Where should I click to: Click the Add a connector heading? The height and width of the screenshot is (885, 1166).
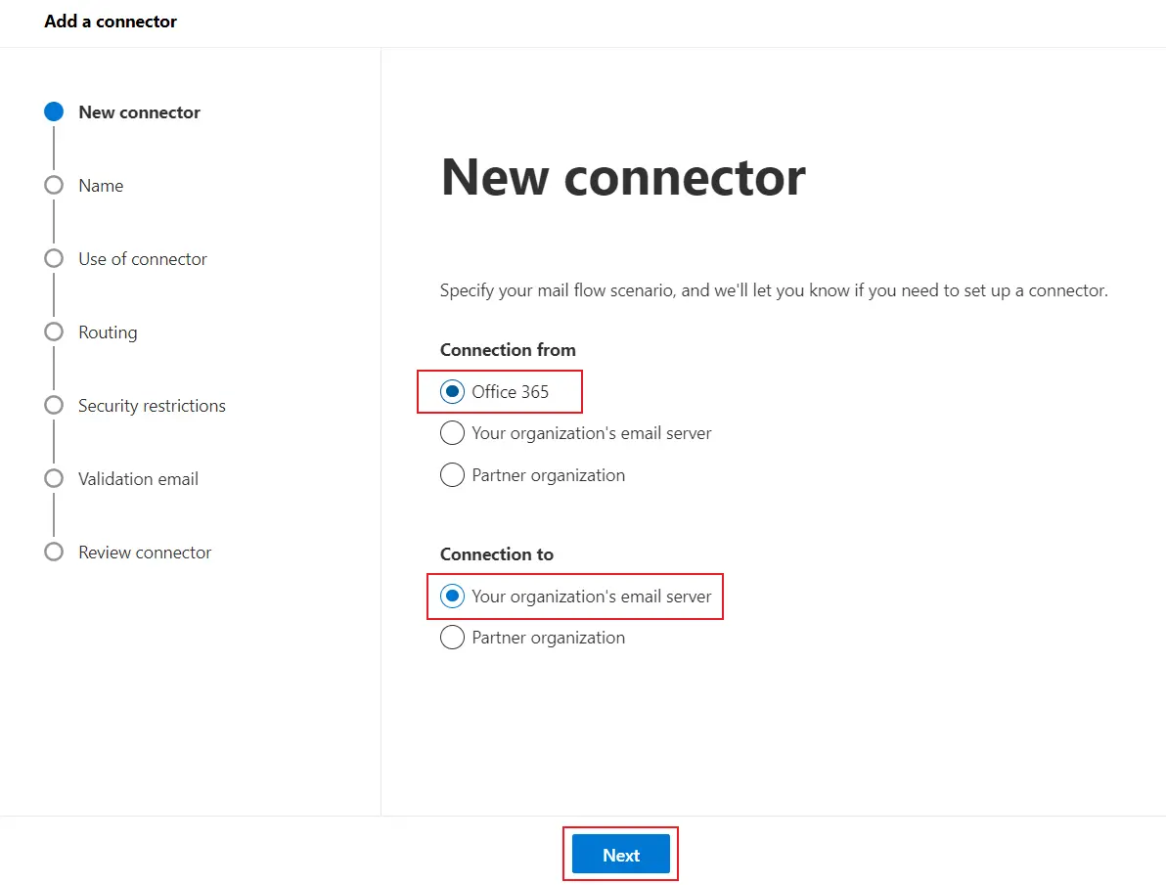(110, 21)
